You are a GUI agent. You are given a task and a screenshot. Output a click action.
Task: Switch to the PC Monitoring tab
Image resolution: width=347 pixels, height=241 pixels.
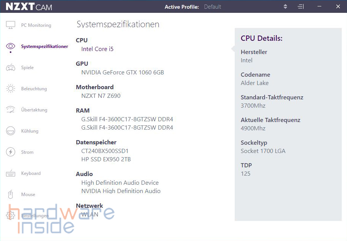[36, 25]
